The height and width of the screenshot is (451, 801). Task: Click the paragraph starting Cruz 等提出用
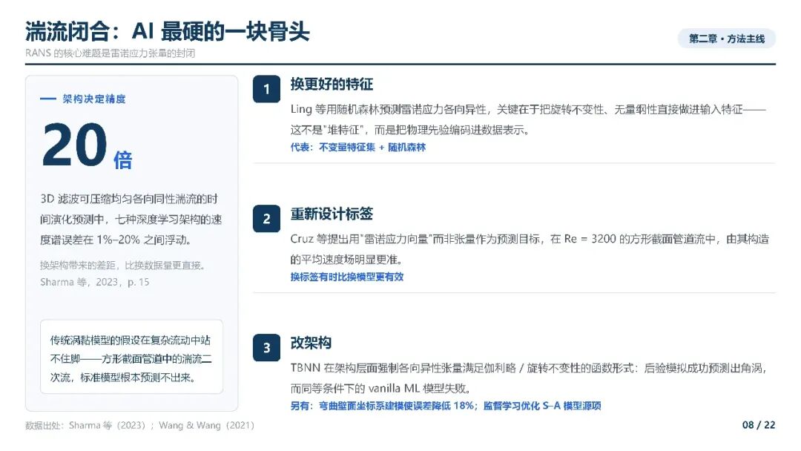coord(530,248)
